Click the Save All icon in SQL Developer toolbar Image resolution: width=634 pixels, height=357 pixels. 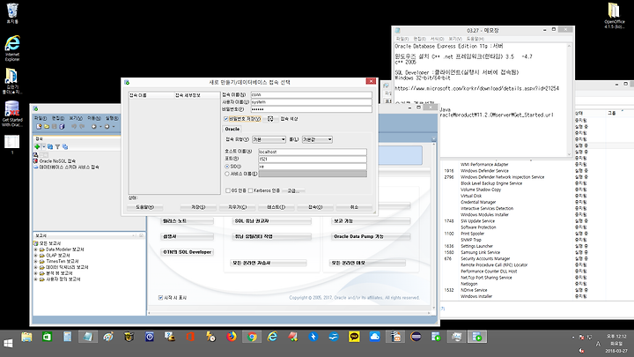coord(62,127)
